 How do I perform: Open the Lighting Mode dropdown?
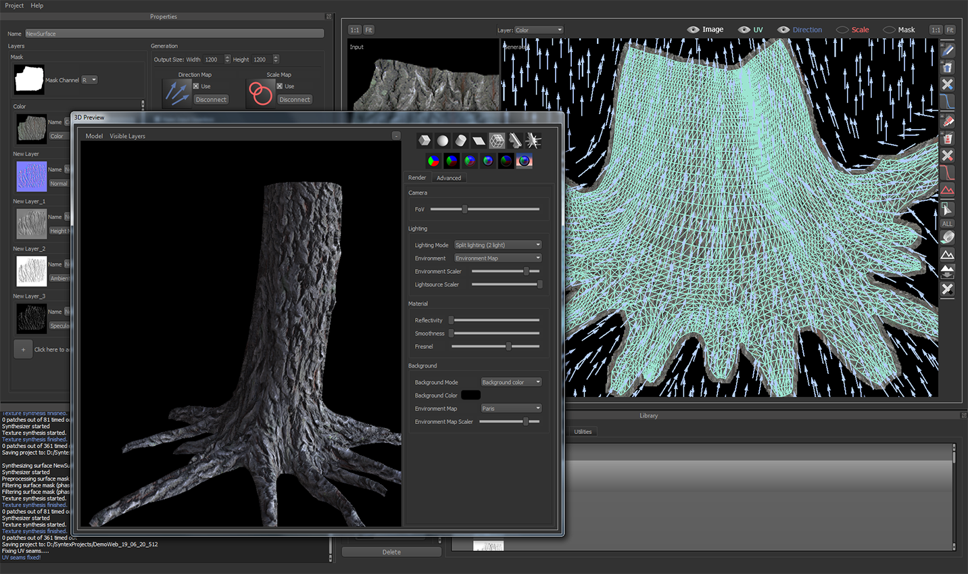point(498,245)
